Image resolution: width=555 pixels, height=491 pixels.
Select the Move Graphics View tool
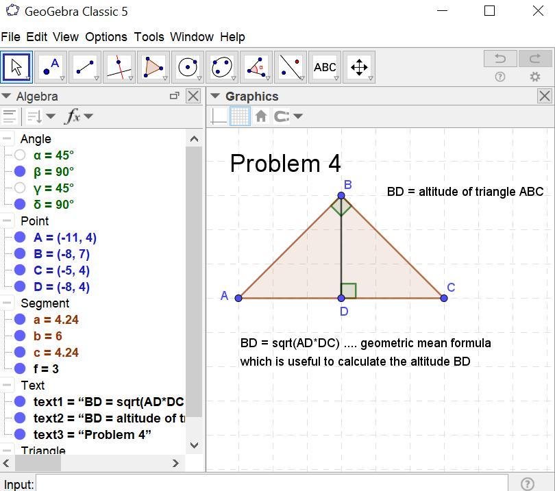(x=359, y=67)
